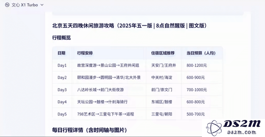The height and width of the screenshot is (137, 265).
Task: Click 颐和园漫步→圆明园→清华/北大外景 itinerary cell
Action: [109, 78]
